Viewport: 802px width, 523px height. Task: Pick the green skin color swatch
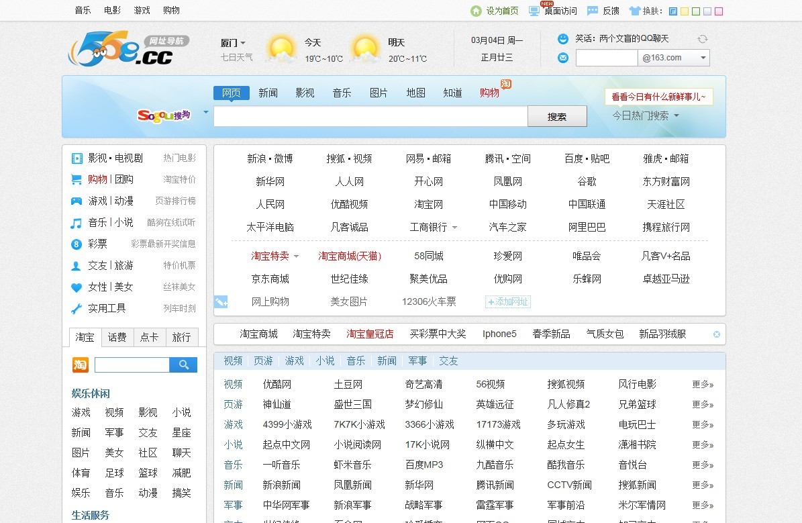pos(696,11)
